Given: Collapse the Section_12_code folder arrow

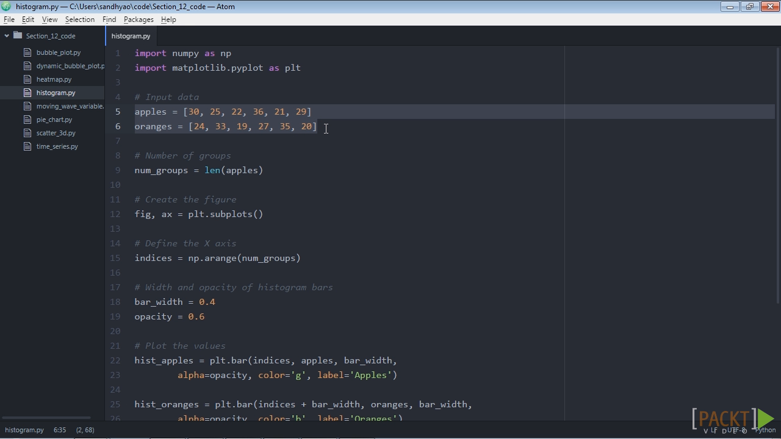Looking at the screenshot, I should [x=7, y=36].
